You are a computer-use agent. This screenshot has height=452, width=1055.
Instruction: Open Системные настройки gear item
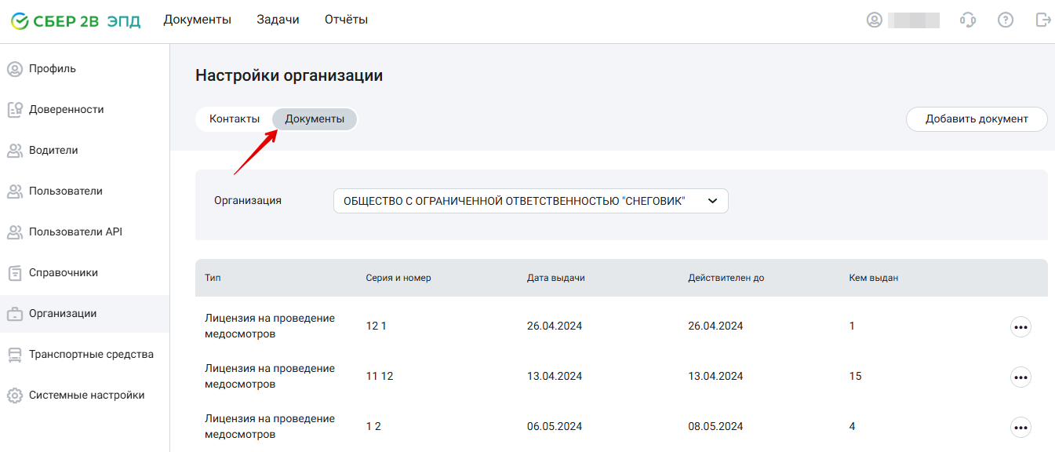85,395
